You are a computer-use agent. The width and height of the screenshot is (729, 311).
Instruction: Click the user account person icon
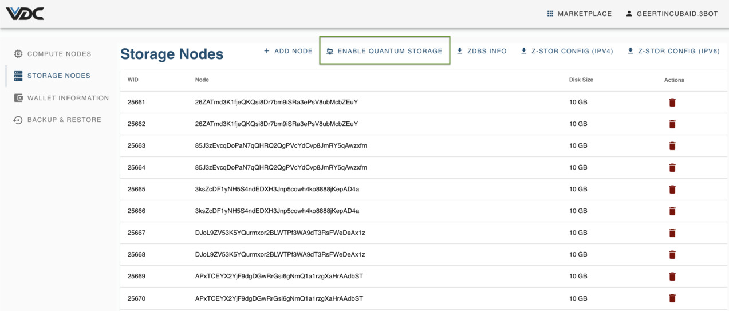[x=629, y=14]
